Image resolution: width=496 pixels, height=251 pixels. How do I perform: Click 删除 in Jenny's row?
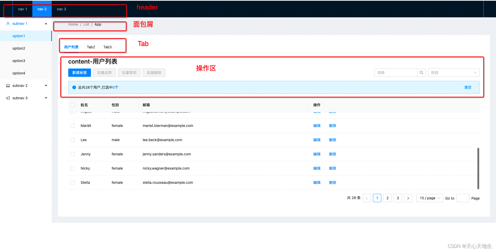coord(333,154)
